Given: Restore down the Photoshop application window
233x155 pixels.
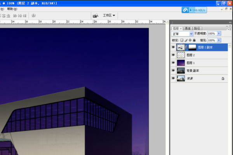Looking at the screenshot, I should pos(224,3).
